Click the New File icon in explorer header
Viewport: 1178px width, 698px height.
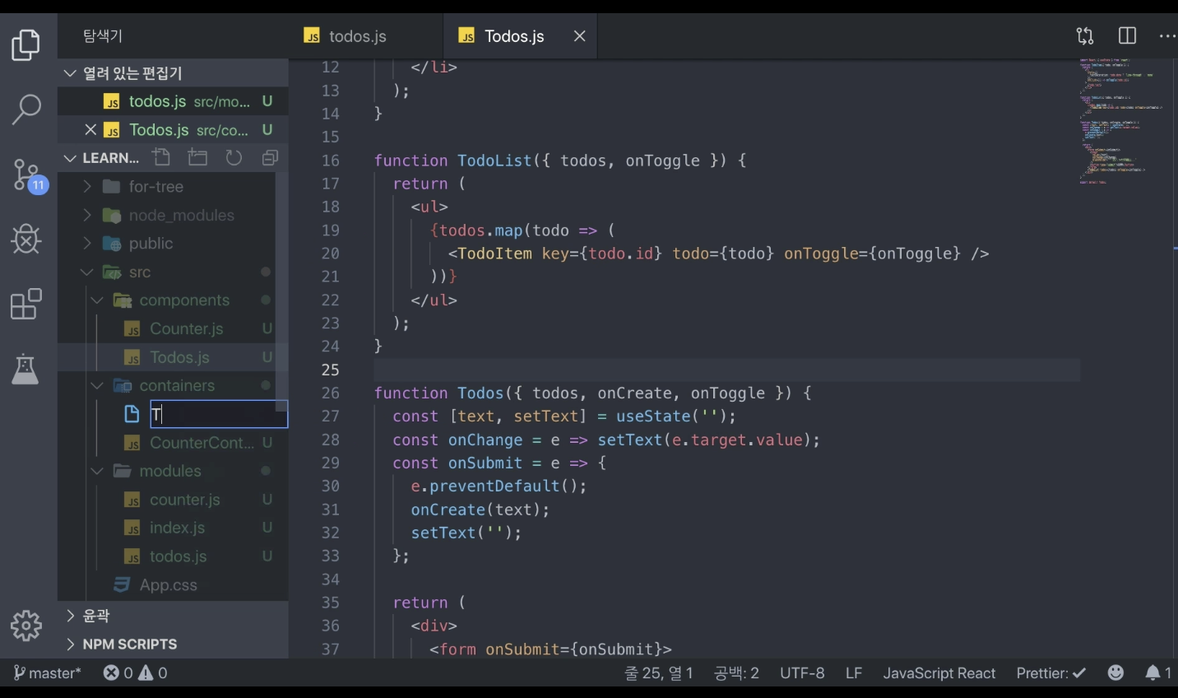click(161, 157)
